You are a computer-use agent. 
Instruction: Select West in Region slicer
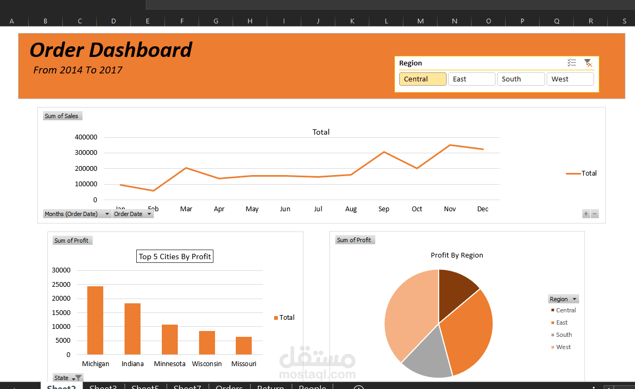(570, 79)
